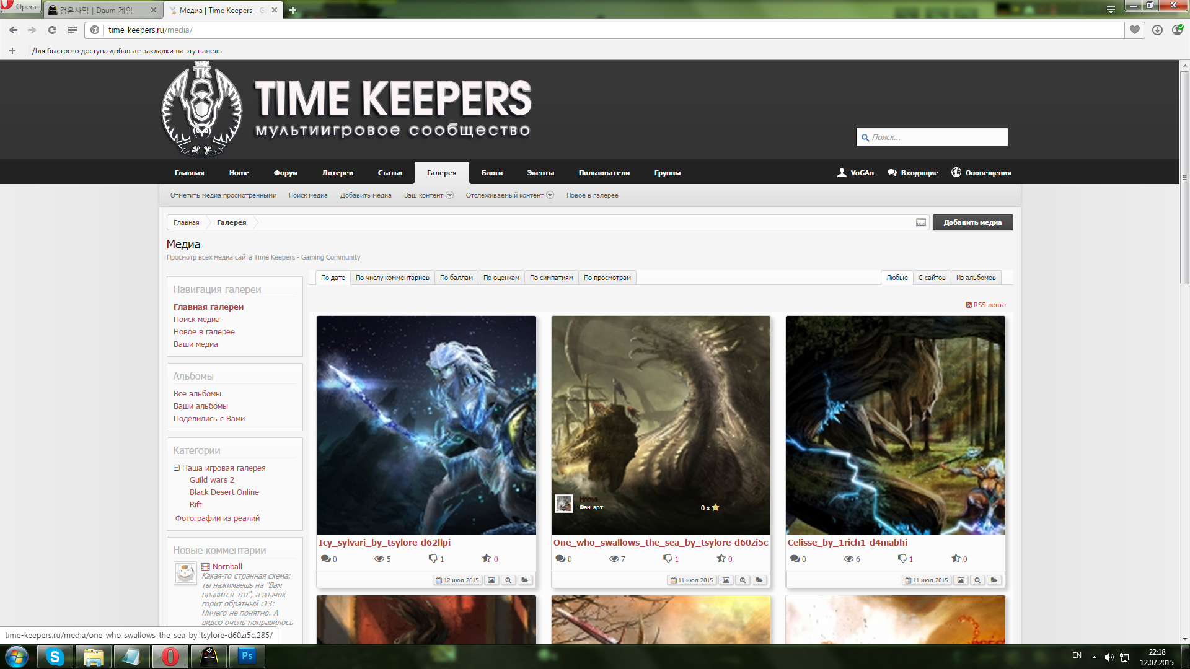The image size is (1190, 669).
Task: Click the browser address bar
Action: pos(604,30)
